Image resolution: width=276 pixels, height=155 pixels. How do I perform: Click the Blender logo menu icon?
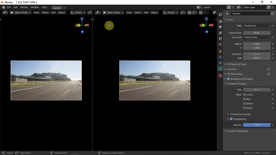tap(3, 7)
